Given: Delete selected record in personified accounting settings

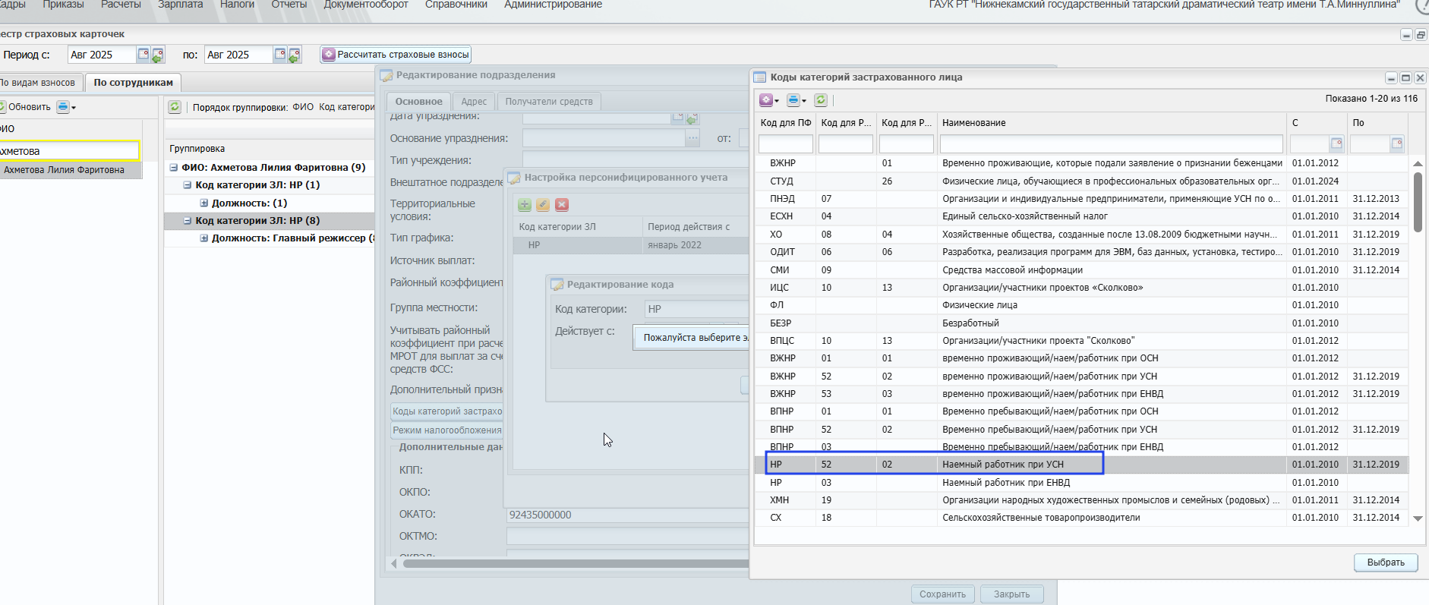Looking at the screenshot, I should 562,205.
